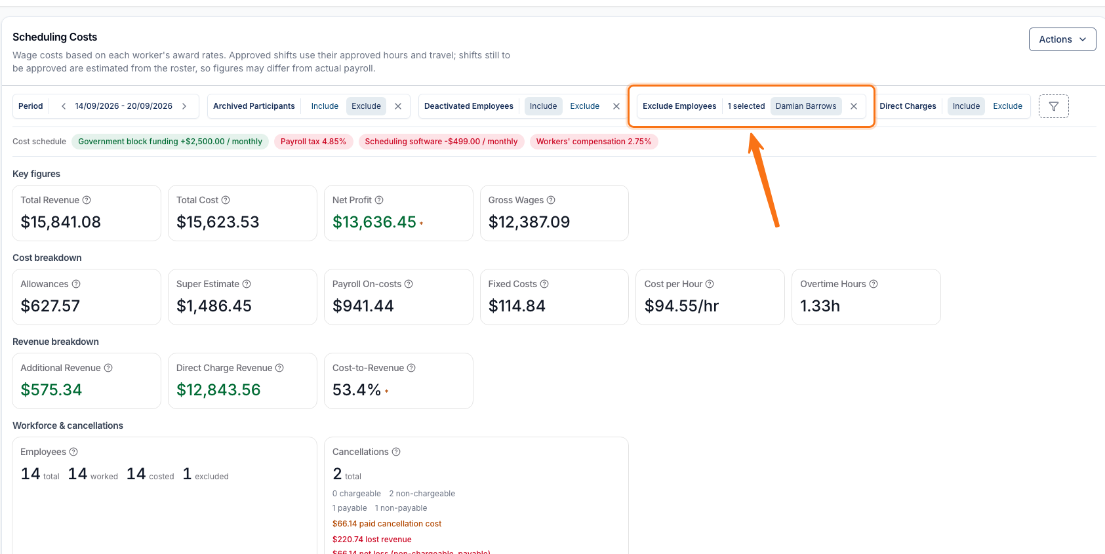Click the Direct Charge Revenue value $12,843.56

point(218,390)
